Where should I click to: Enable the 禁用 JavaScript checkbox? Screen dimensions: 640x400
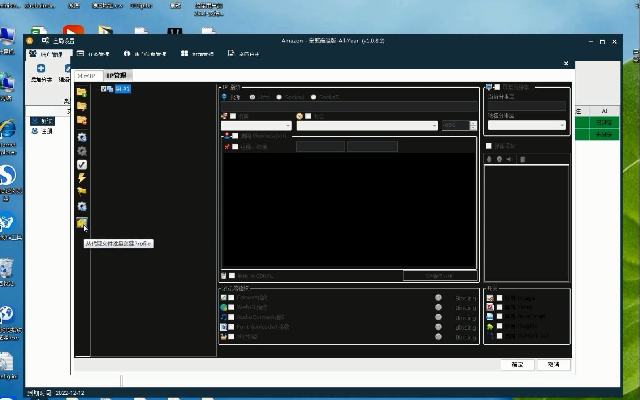coord(499,316)
